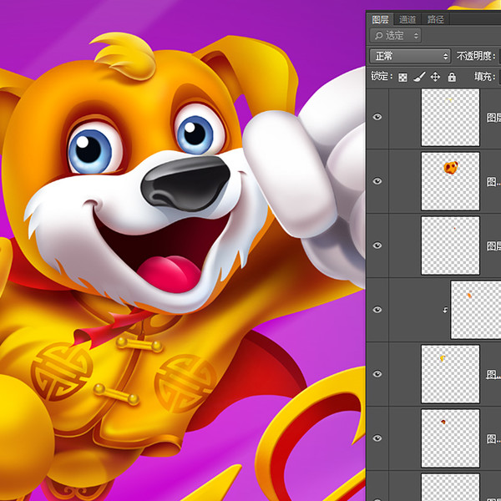Open the 正常 blend mode dropdown
This screenshot has height=501, width=501.
pos(410,56)
